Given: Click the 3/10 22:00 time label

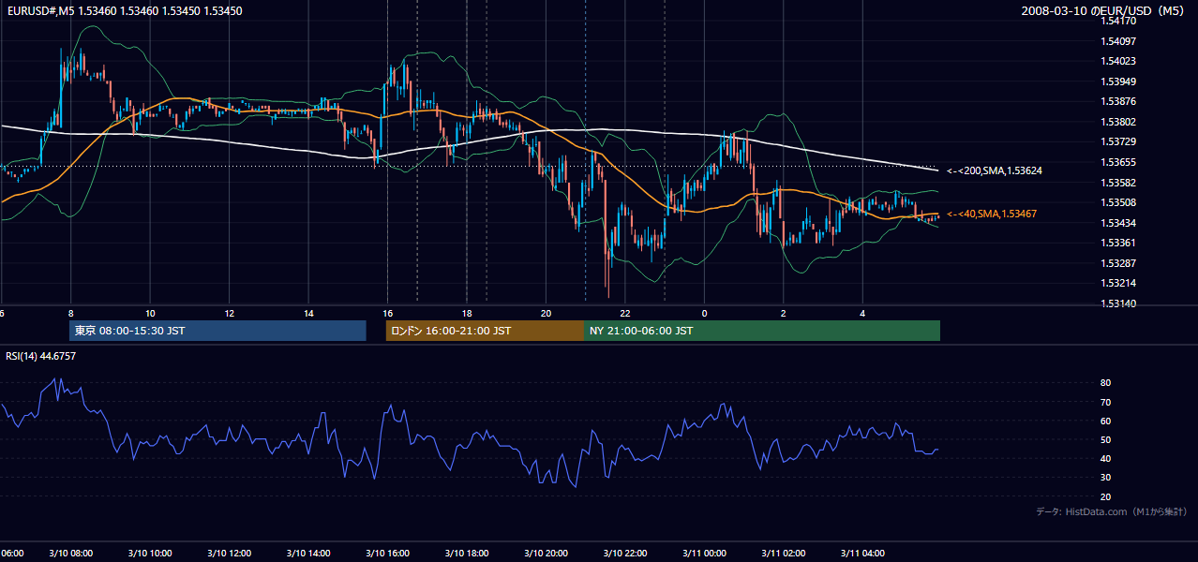Looking at the screenshot, I should click(625, 554).
